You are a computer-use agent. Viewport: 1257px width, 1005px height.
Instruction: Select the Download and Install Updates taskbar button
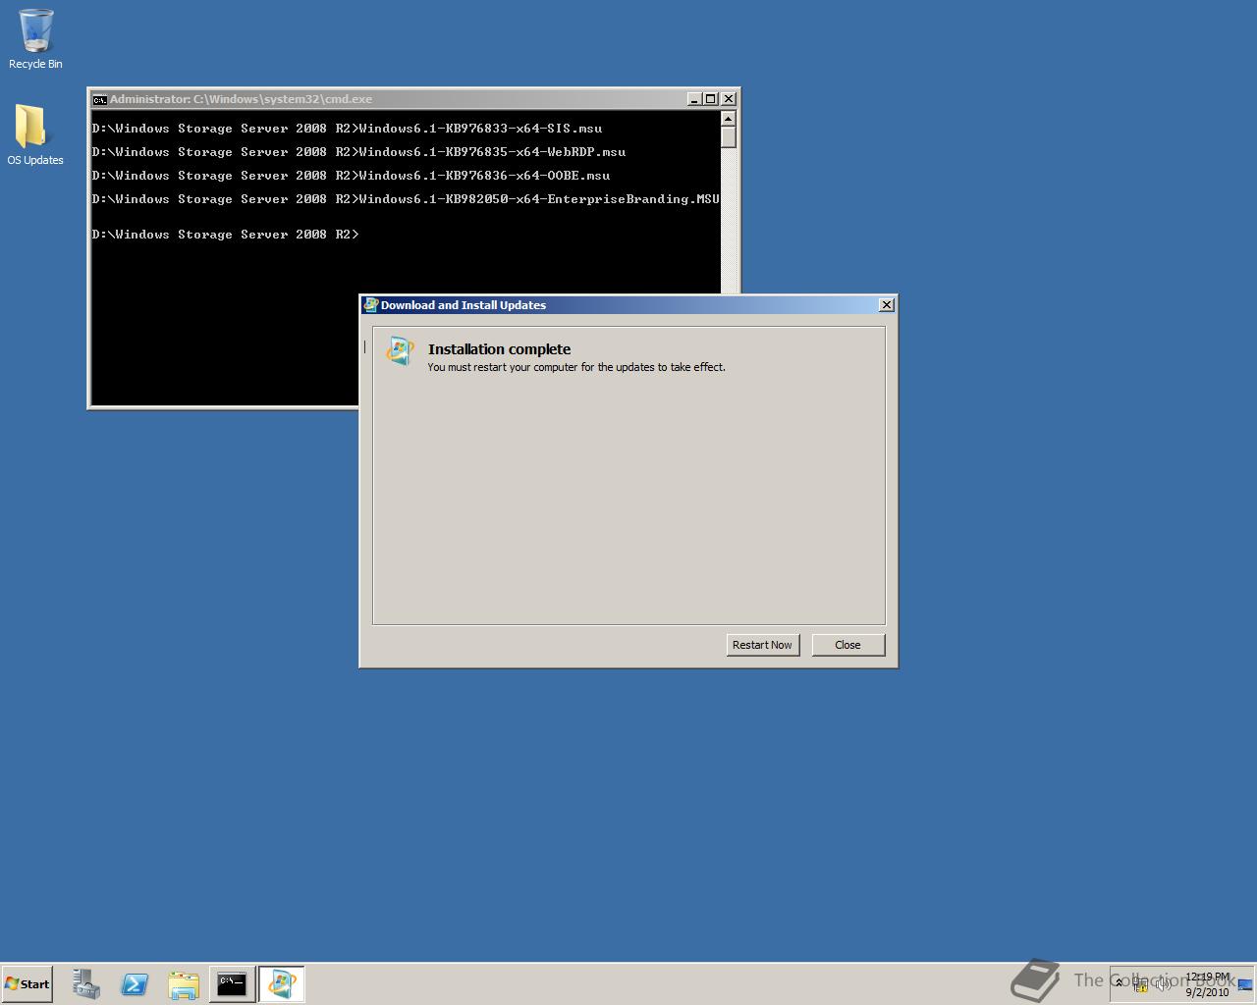pyautogui.click(x=282, y=983)
